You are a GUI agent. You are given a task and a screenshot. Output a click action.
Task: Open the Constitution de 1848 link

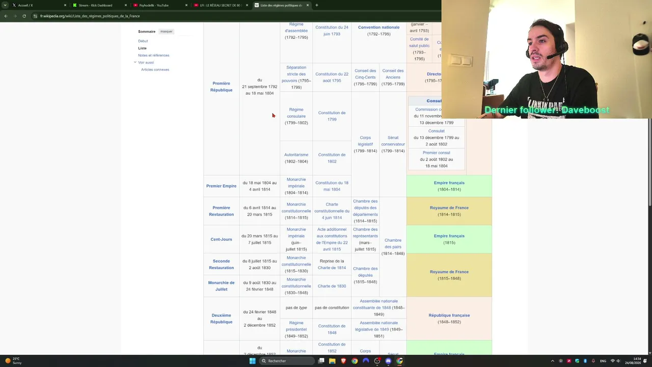332,329
